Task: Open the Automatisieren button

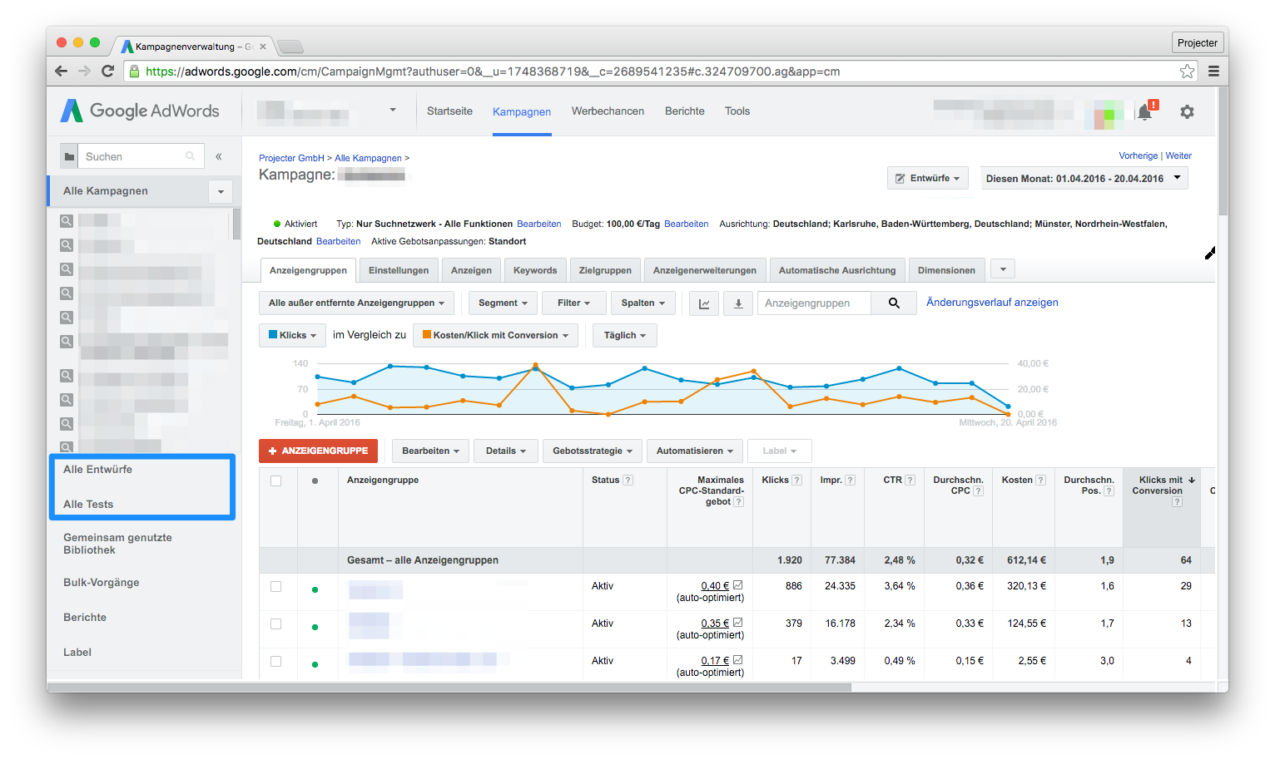Action: [694, 451]
